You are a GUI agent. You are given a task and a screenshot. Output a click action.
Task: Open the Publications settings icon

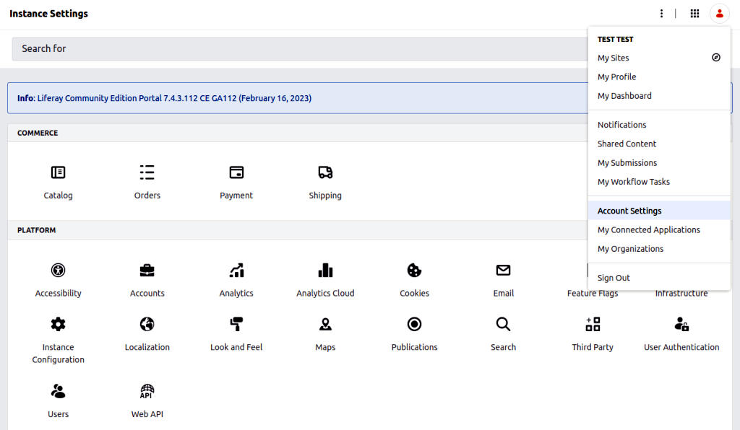pos(414,324)
